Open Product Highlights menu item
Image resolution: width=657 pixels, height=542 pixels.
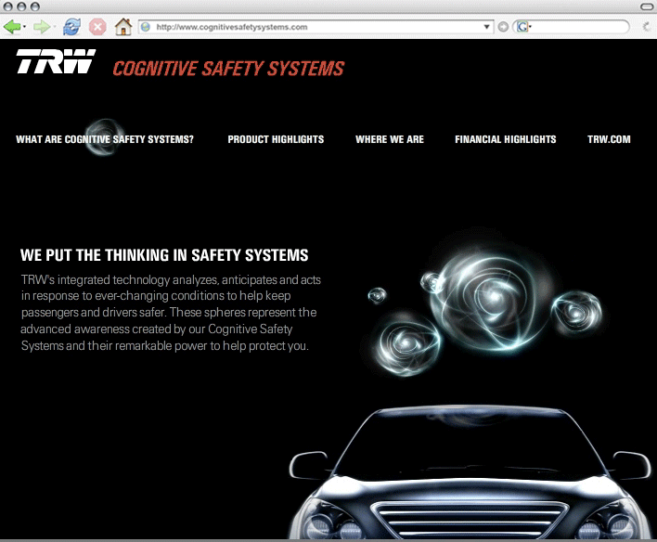click(x=276, y=139)
